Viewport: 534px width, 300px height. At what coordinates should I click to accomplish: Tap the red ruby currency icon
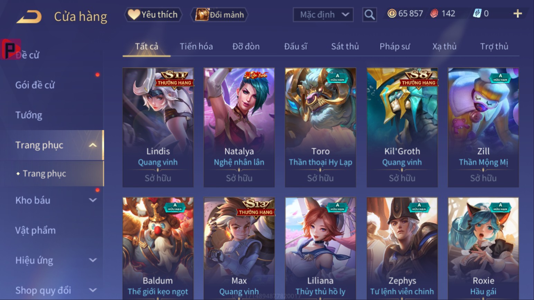point(434,13)
